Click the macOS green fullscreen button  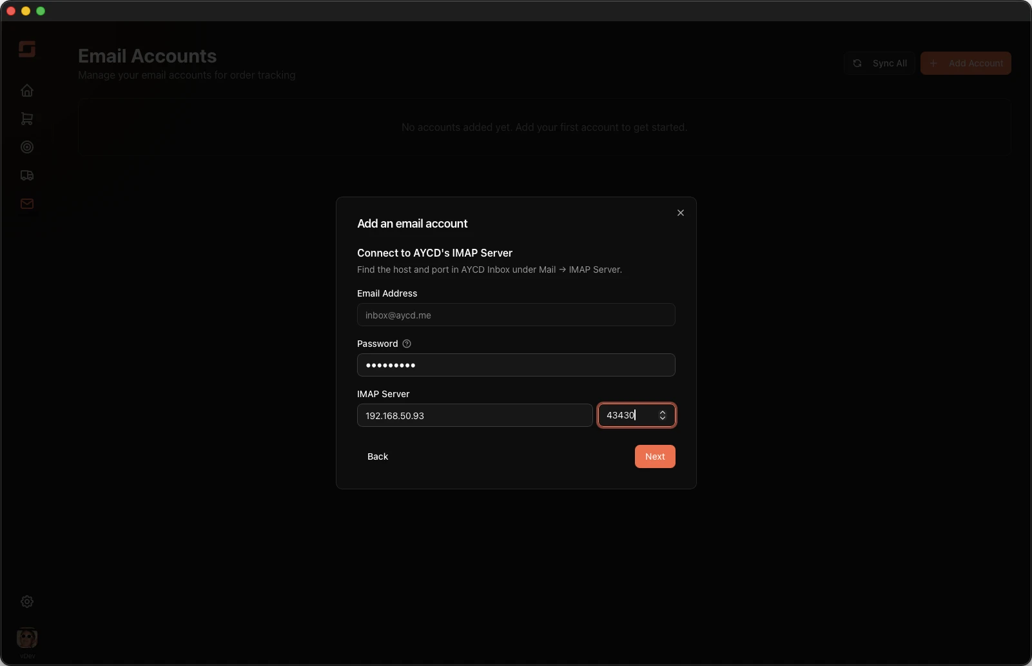click(x=41, y=11)
